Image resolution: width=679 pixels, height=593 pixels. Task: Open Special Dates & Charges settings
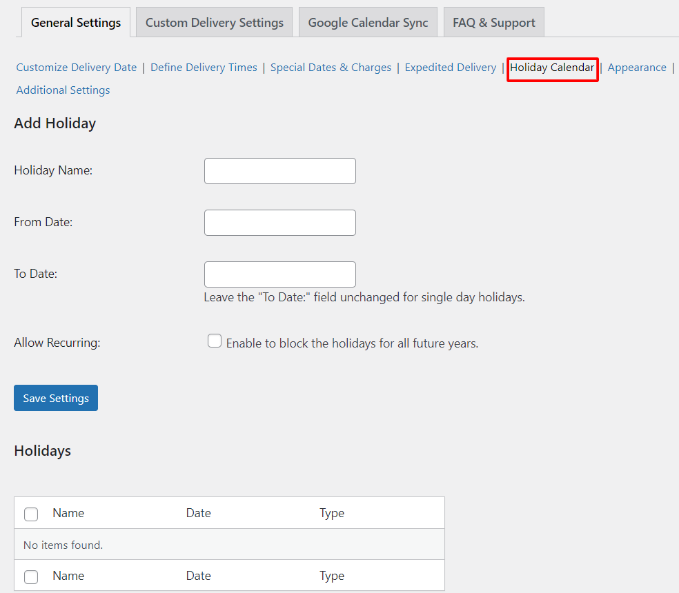pyautogui.click(x=331, y=68)
